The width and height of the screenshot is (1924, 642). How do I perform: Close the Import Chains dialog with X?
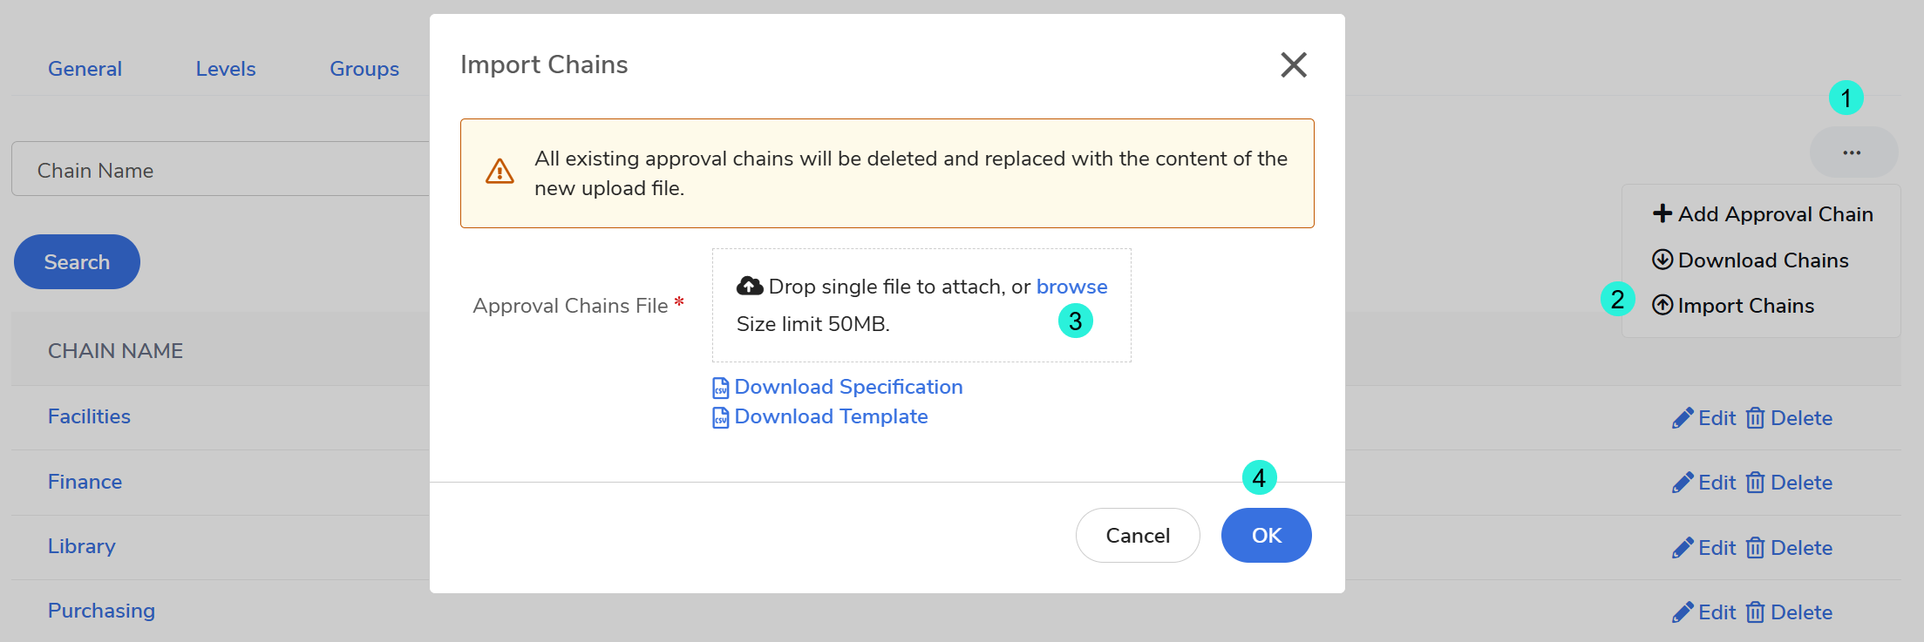coord(1293,64)
